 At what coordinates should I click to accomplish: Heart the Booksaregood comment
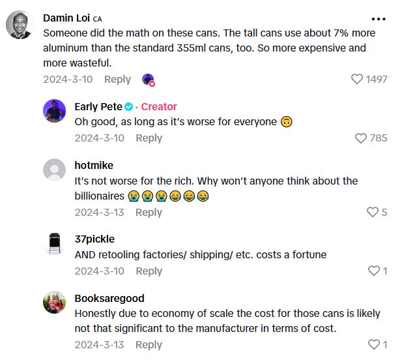[374, 344]
